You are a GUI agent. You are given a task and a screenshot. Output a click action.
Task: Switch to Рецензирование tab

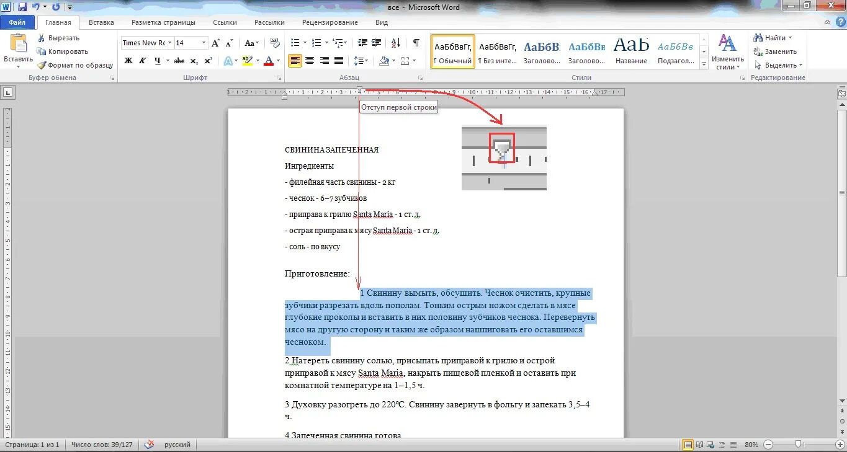[329, 22]
